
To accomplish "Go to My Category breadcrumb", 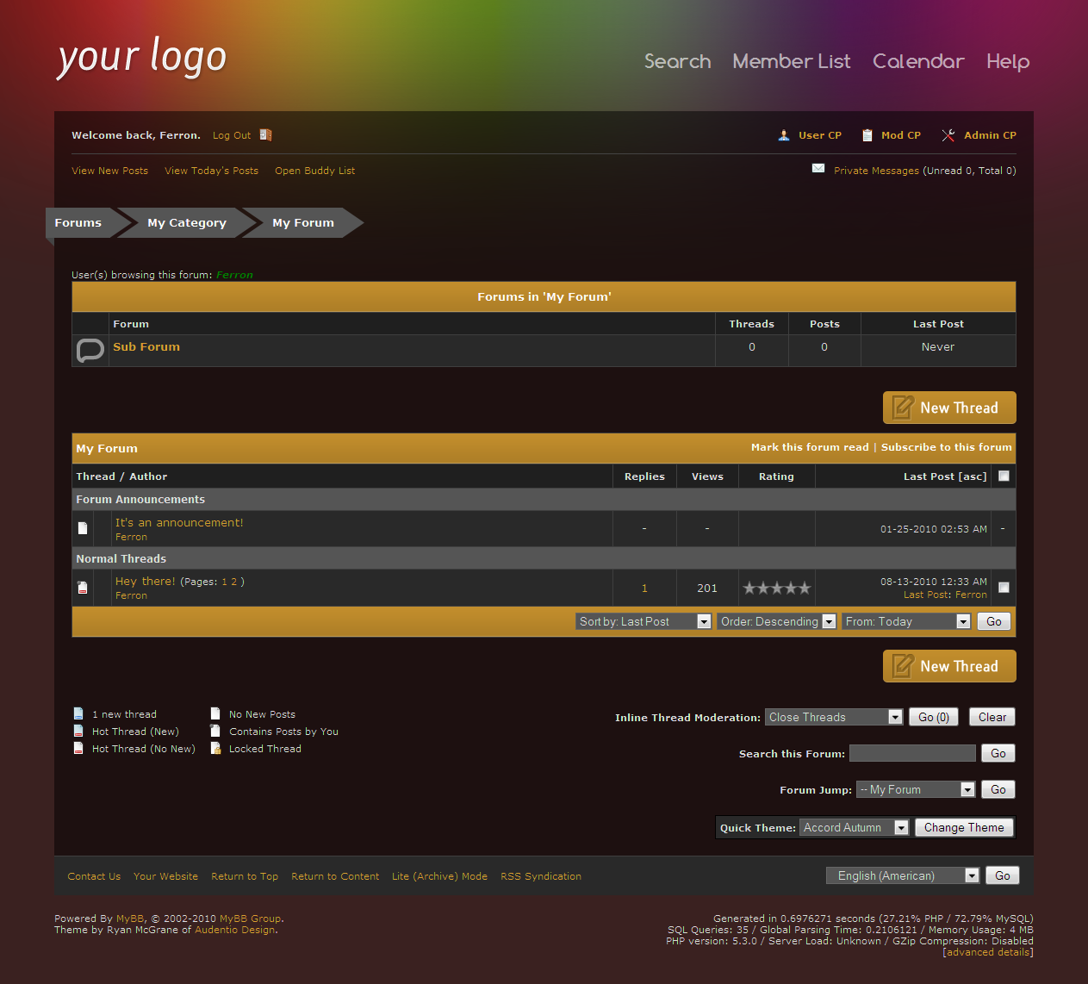I will 186,222.
